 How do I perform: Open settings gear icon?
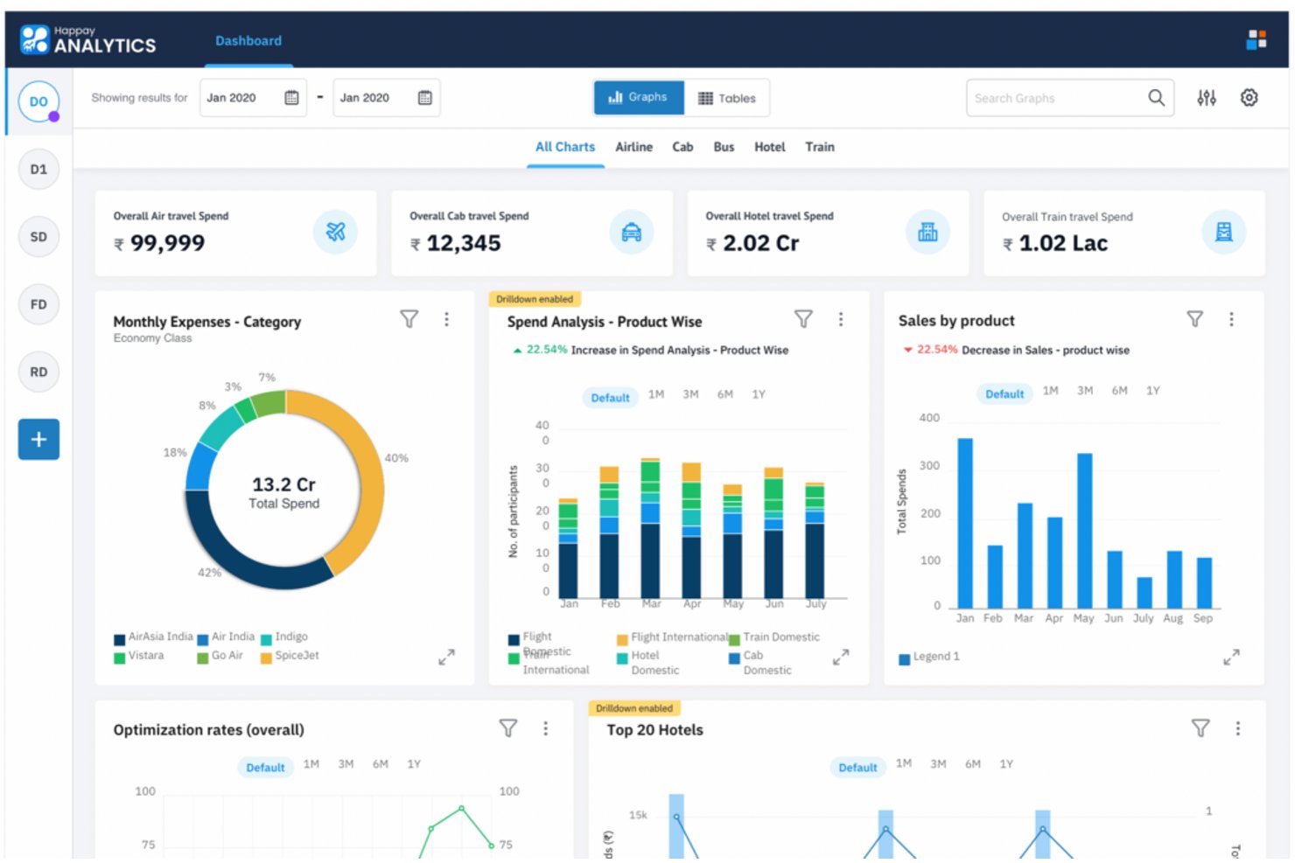click(x=1249, y=98)
